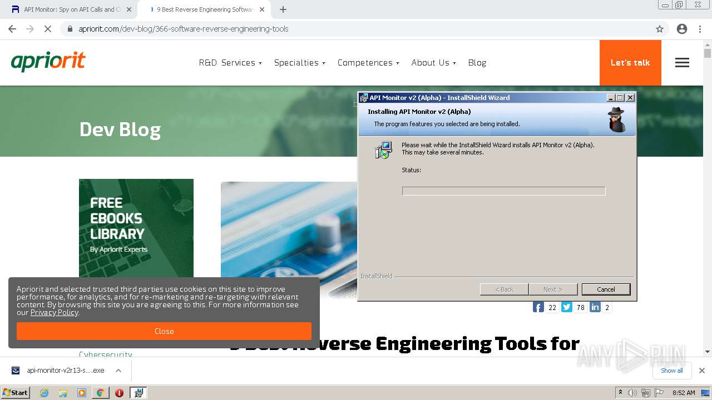Share the article on Facebook

pyautogui.click(x=538, y=307)
